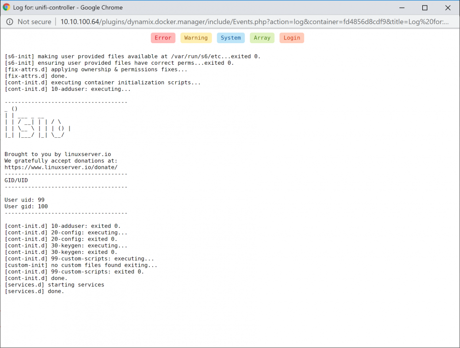Click 'Log for: unifi-controller' window title

point(68,8)
